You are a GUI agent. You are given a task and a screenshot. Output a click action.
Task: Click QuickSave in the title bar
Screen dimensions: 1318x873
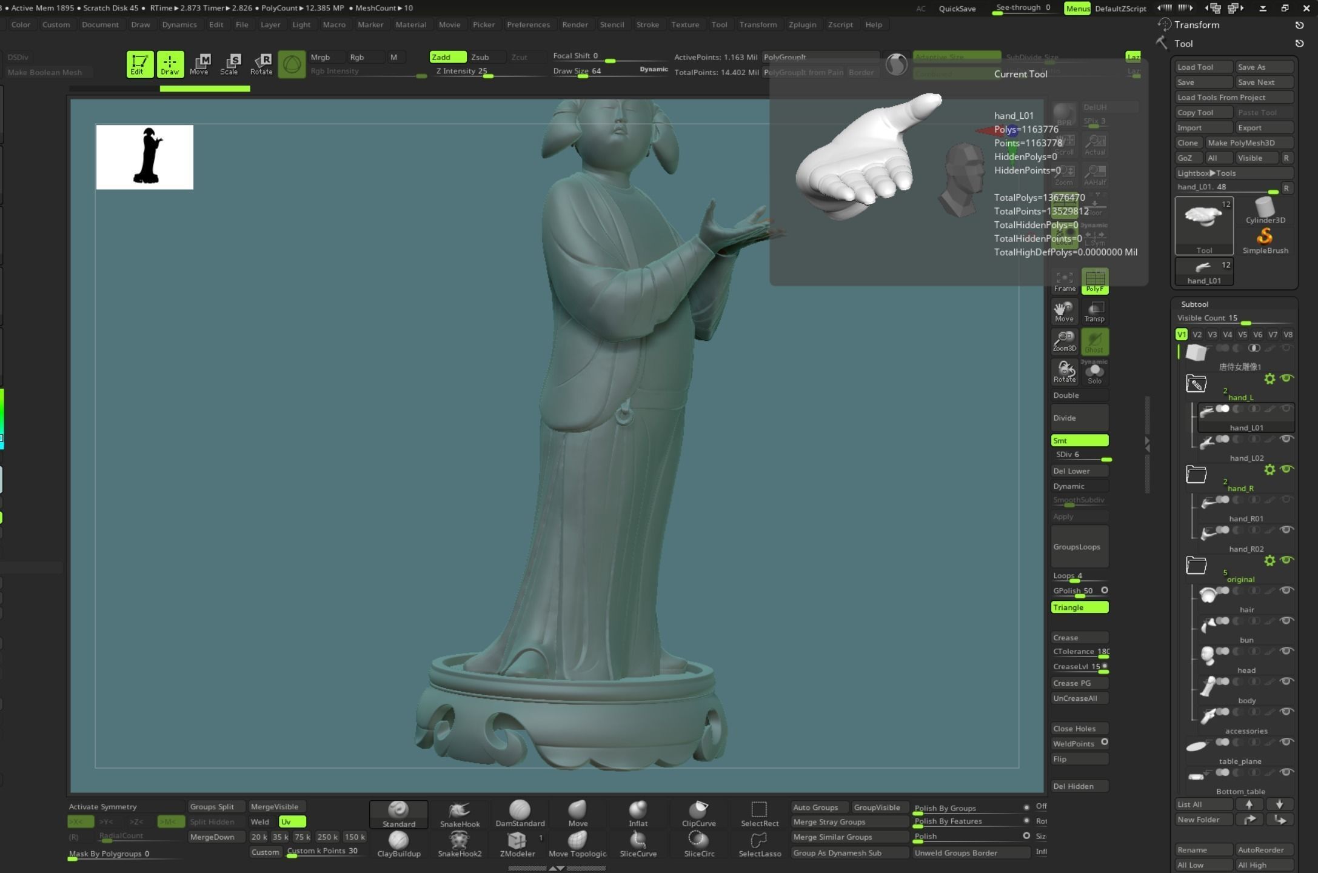(957, 8)
